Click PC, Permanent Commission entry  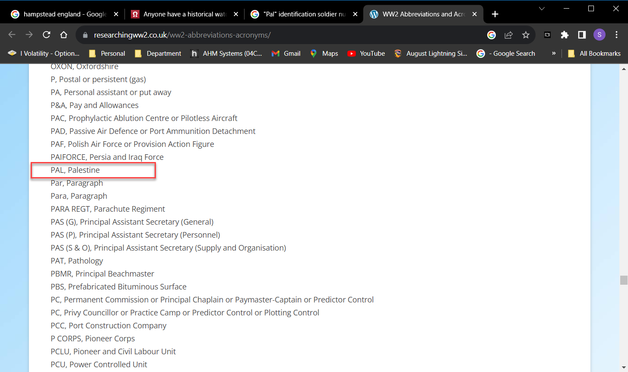[212, 300]
